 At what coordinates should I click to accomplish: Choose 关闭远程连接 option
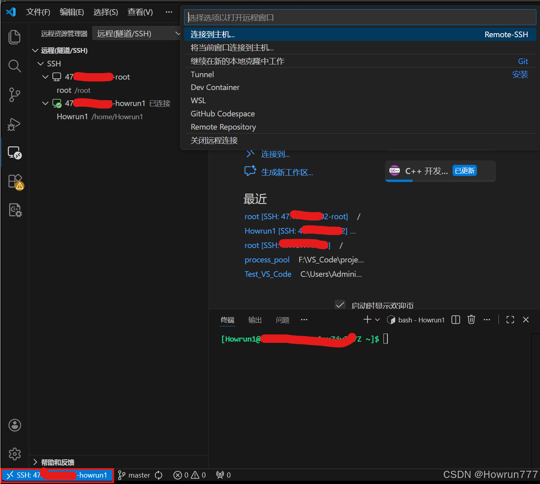tap(360, 140)
